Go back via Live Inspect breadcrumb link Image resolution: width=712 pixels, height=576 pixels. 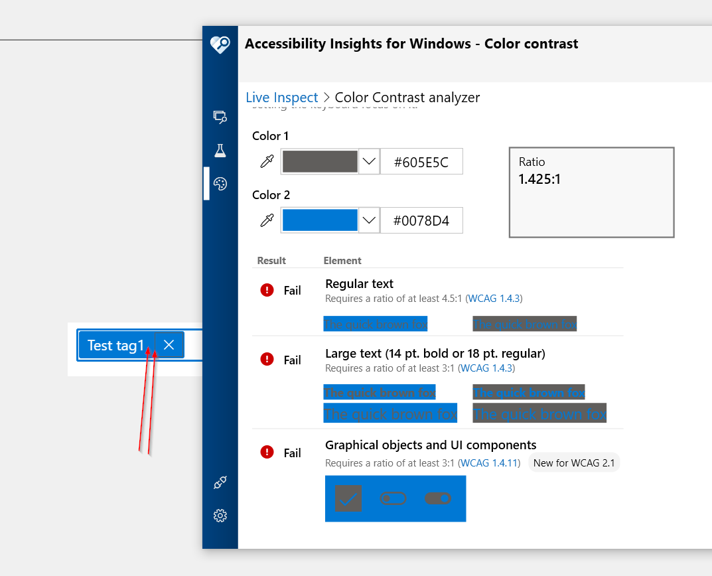coord(281,97)
